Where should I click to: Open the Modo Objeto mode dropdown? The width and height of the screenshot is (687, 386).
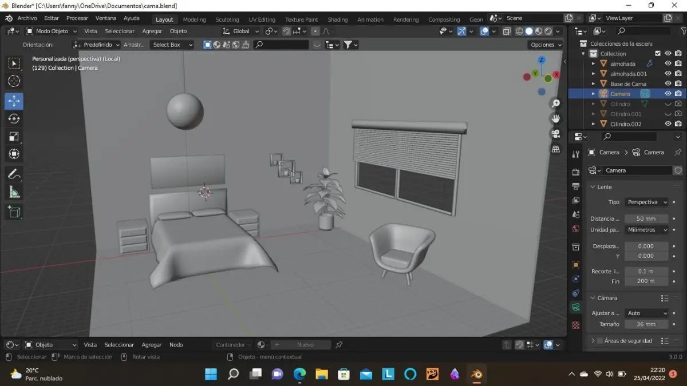pyautogui.click(x=51, y=31)
